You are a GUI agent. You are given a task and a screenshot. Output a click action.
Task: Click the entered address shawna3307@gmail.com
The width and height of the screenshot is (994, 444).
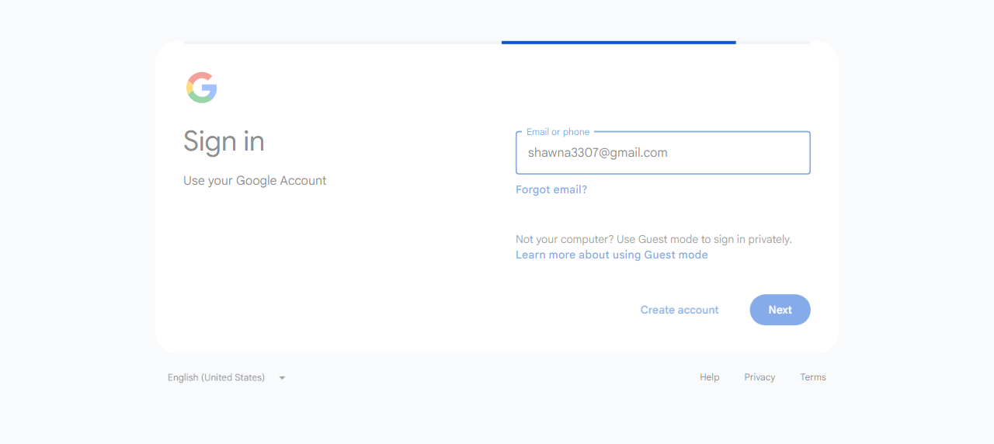[598, 153]
